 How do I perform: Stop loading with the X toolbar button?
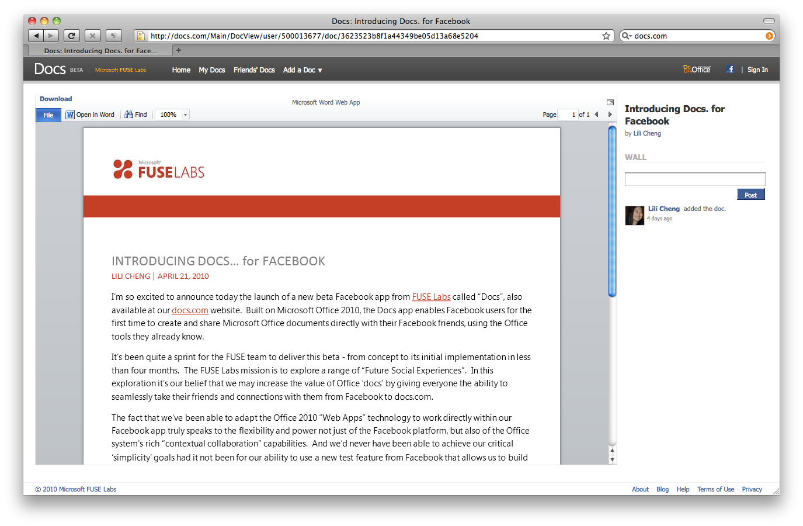[x=93, y=36]
